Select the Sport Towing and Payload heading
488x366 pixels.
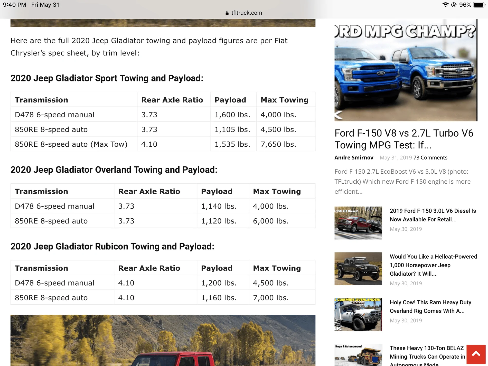click(x=107, y=78)
